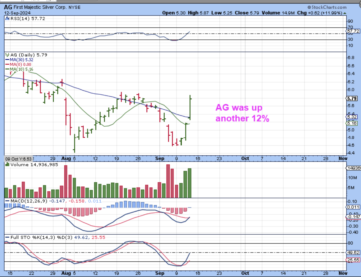Click the green up-triangle after the Chg value
Screen dimensions: 361x277
[345, 13]
